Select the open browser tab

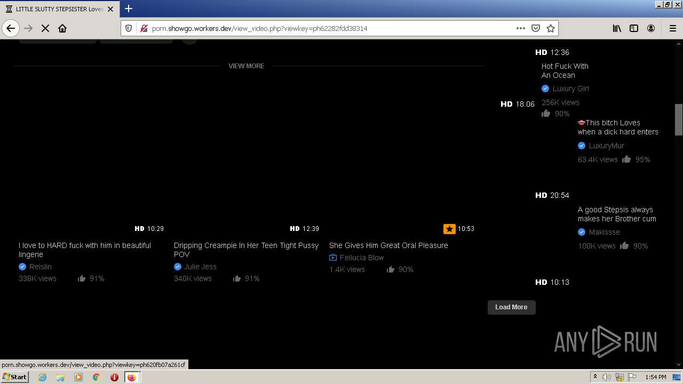click(59, 9)
